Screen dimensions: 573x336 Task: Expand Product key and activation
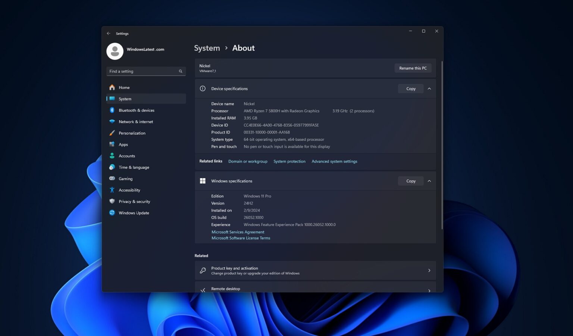pos(315,270)
